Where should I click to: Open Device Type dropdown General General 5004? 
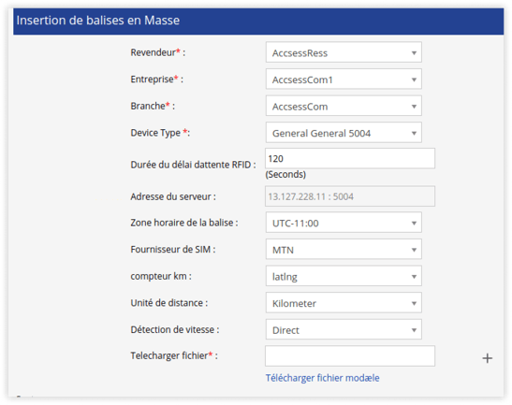344,133
